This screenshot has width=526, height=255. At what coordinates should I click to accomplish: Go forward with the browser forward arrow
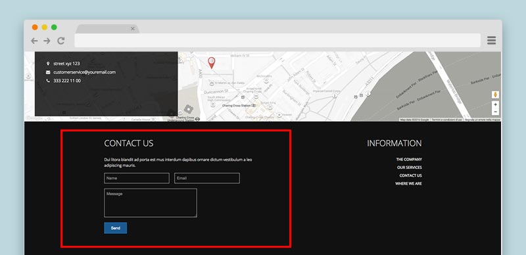(47, 41)
